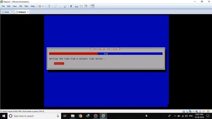Click the VMware Workstation taskbar icon
Screen dimensions: 212x119
point(103,116)
